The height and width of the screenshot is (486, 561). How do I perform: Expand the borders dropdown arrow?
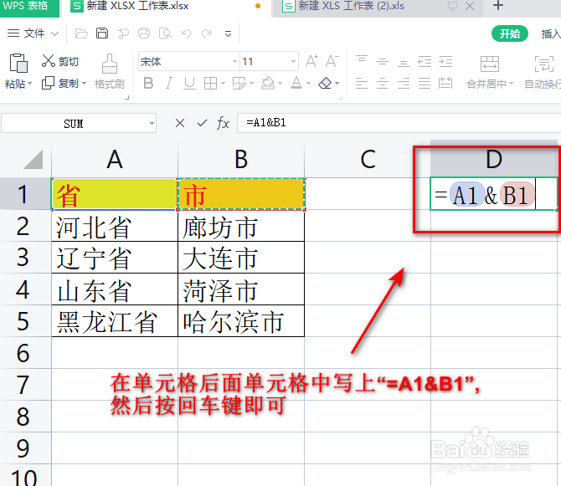pyautogui.click(x=223, y=84)
